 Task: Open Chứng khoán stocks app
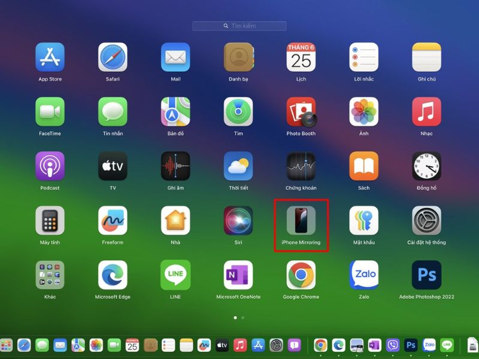click(x=301, y=166)
